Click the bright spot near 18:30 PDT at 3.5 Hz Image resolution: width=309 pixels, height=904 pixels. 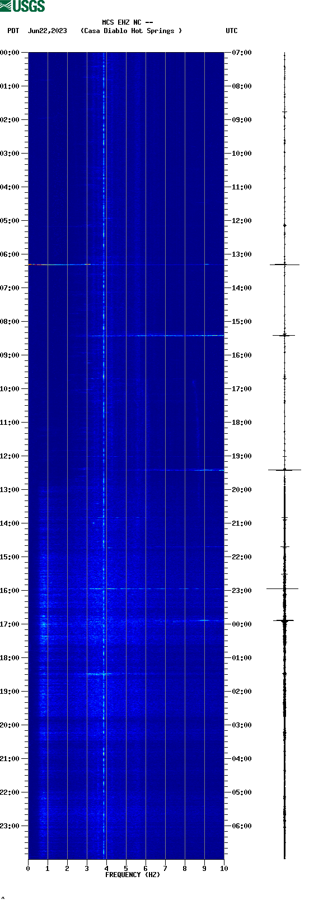tap(98, 674)
